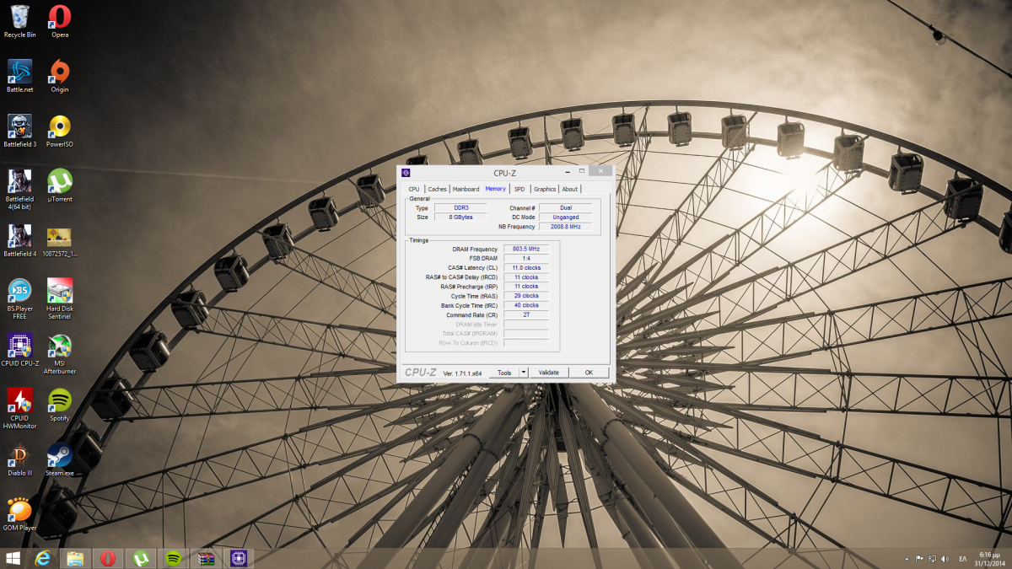Open the Battlefield 4 desktop shortcut
This screenshot has width=1012, height=569.
pyautogui.click(x=19, y=240)
